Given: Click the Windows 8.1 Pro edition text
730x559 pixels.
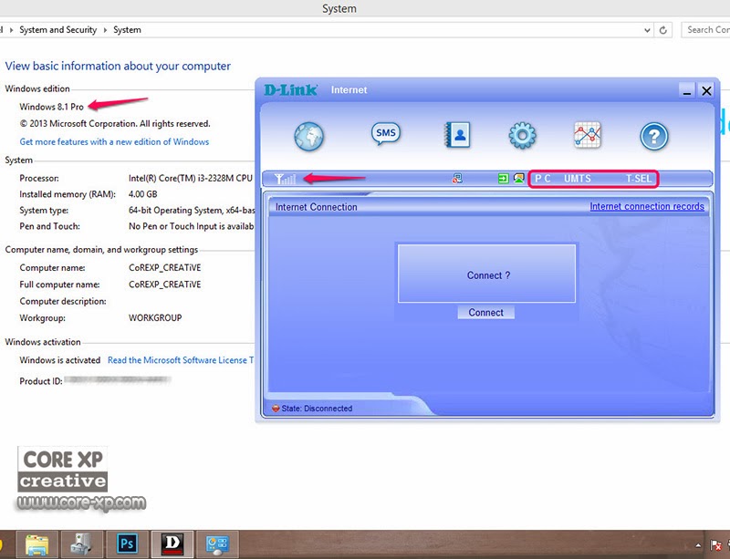Looking at the screenshot, I should point(51,107).
